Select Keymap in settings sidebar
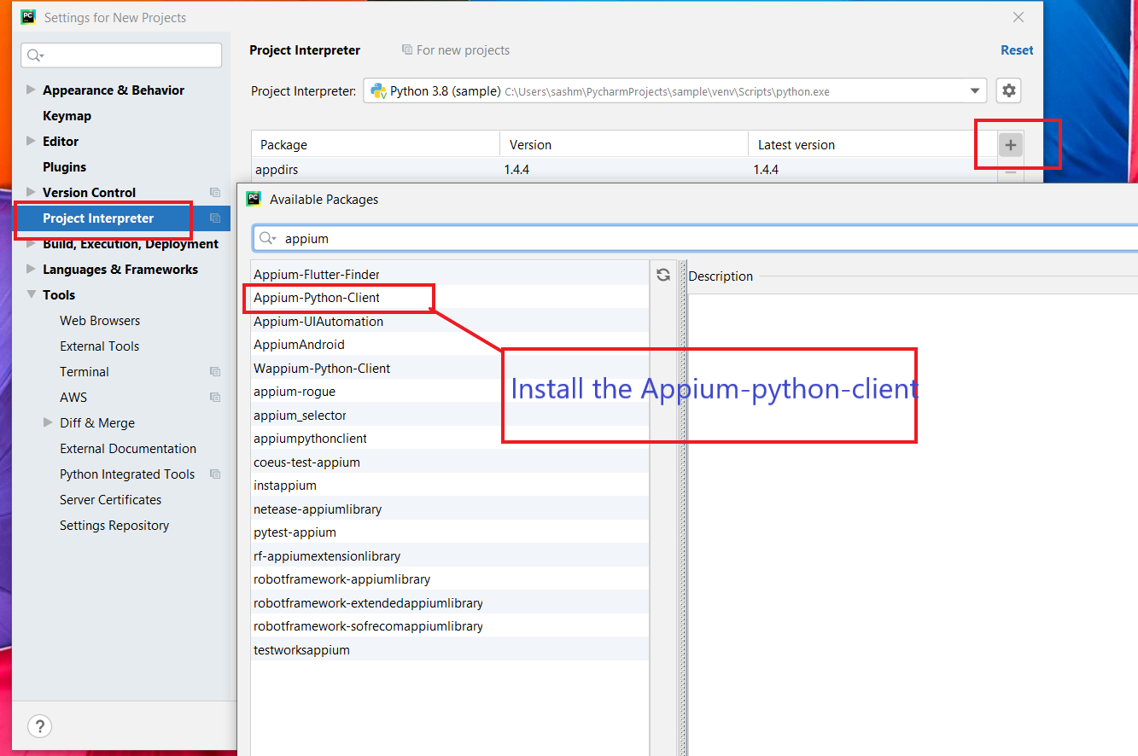 point(67,116)
